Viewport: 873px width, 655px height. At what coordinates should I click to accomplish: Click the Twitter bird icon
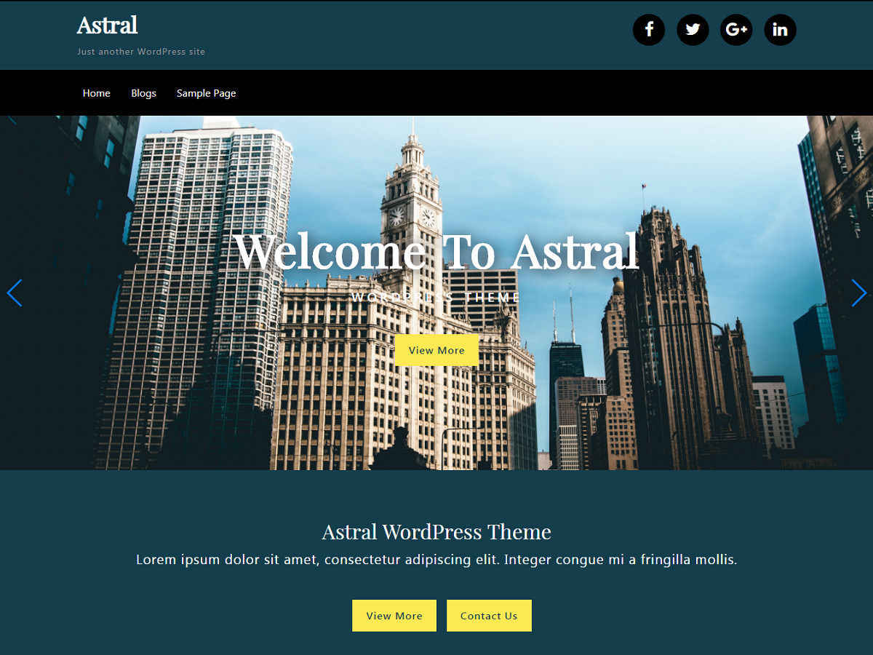(x=693, y=30)
